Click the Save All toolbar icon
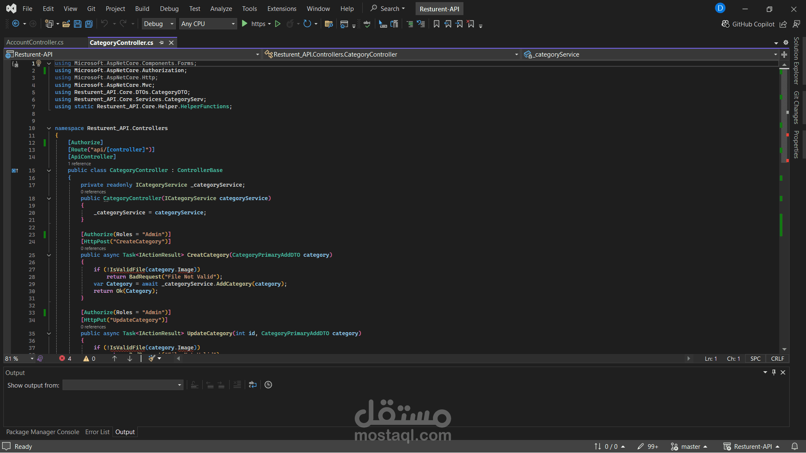 pos(89,24)
